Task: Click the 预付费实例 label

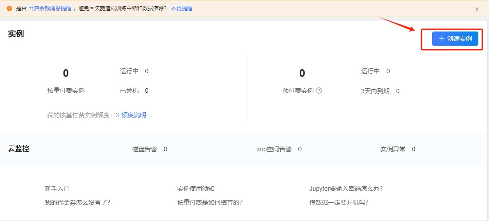Action: pos(298,91)
